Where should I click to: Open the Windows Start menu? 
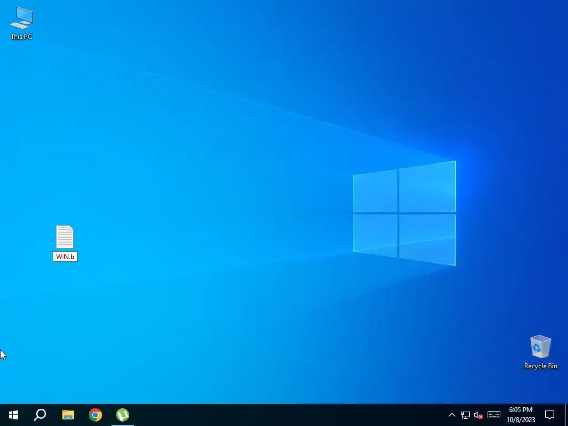[x=13, y=415]
